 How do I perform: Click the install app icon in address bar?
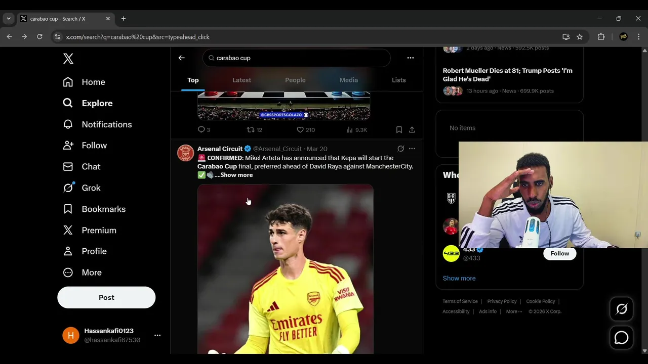tap(566, 37)
